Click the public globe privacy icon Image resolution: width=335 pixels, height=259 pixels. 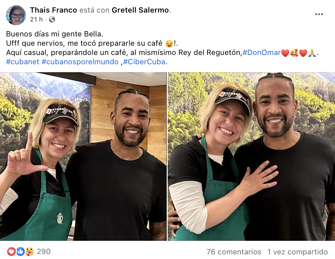click(x=52, y=20)
